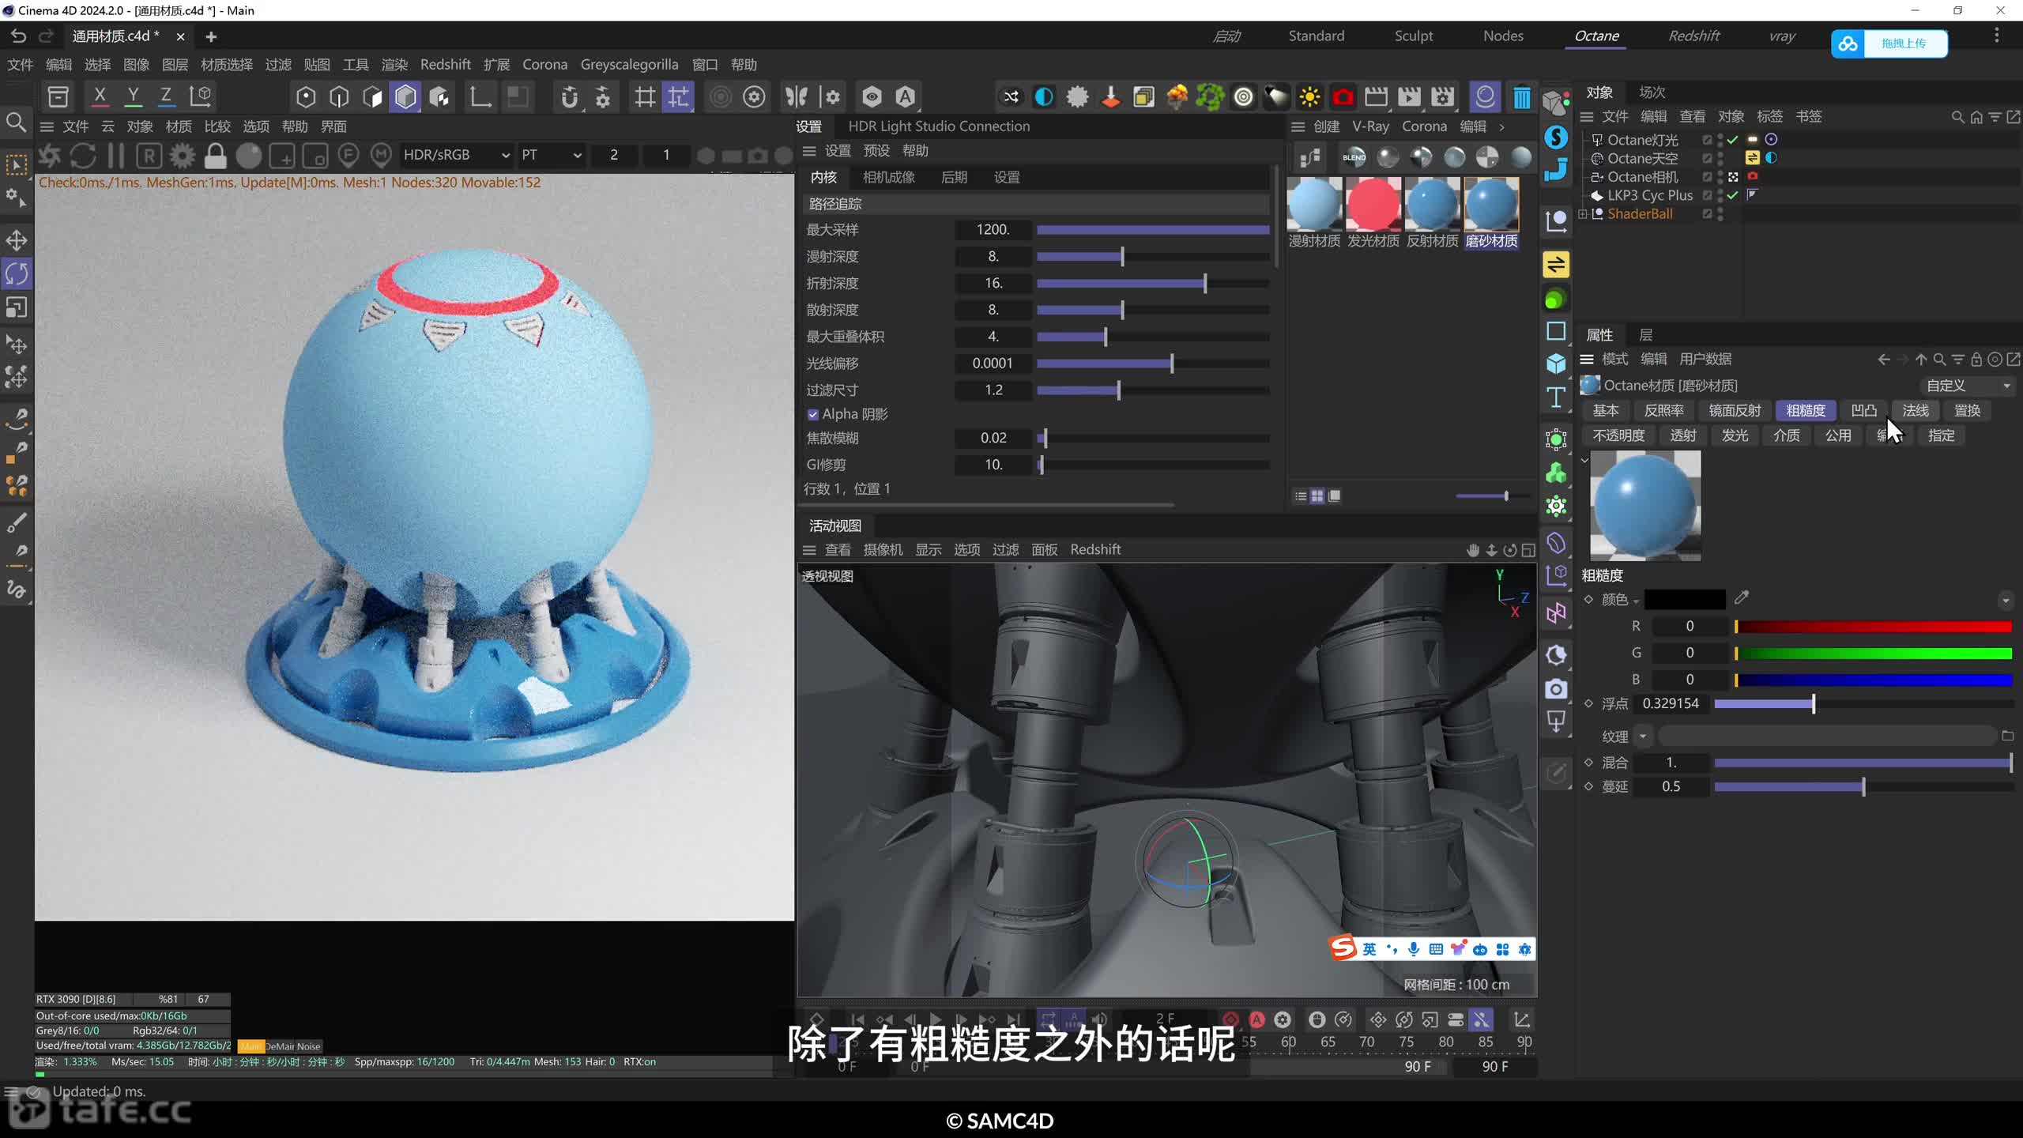This screenshot has height=1138, width=2023.
Task: Open the 摄像机 menu in viewport
Action: (x=883, y=549)
